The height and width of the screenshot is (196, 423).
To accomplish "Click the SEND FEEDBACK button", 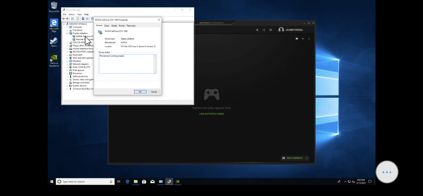I will tap(292, 158).
